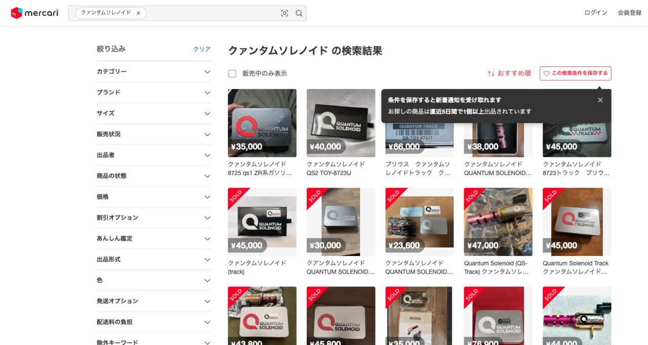Expand the 出品形式 filter
The image size is (648, 345).
(154, 260)
